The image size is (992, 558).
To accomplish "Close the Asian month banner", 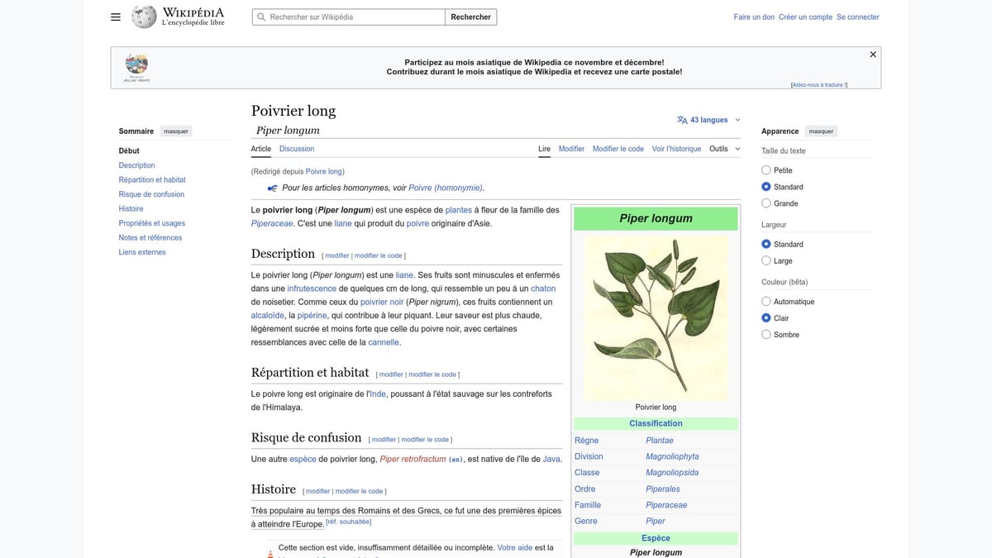I will click(x=872, y=55).
